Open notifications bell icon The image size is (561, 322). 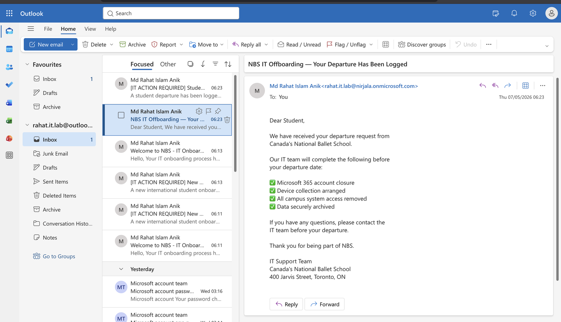514,13
